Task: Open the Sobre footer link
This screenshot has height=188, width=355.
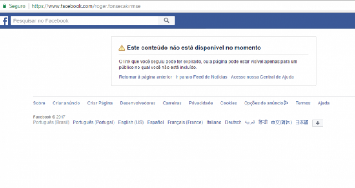Action: tap(39, 103)
